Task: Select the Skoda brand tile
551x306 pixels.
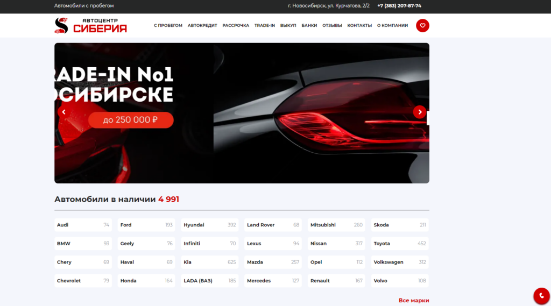Action: (400, 225)
